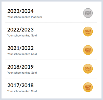Viewport: 103px width, 100px height.
Task: Click the Platinum School Games badge
Action: 88,13
